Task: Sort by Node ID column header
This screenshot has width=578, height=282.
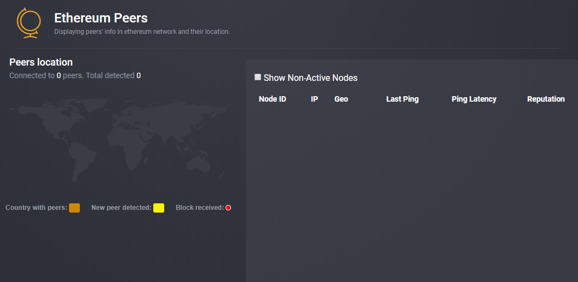Action: pos(273,99)
